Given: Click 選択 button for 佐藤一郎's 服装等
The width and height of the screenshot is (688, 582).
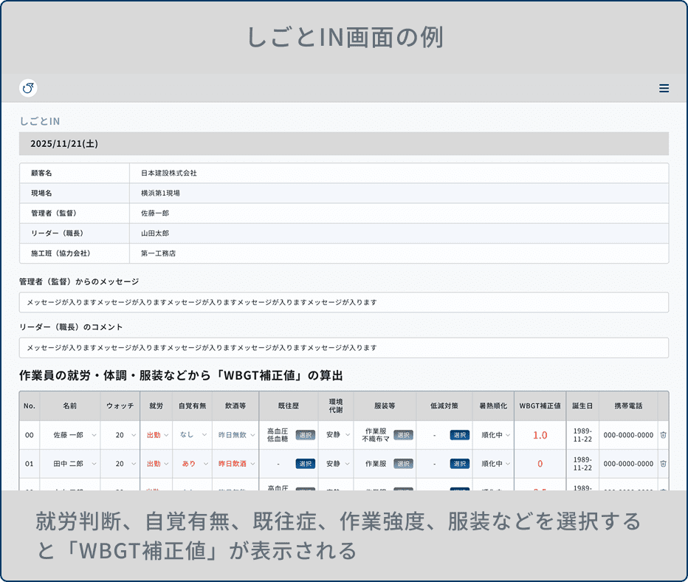Looking at the screenshot, I should pos(402,435).
